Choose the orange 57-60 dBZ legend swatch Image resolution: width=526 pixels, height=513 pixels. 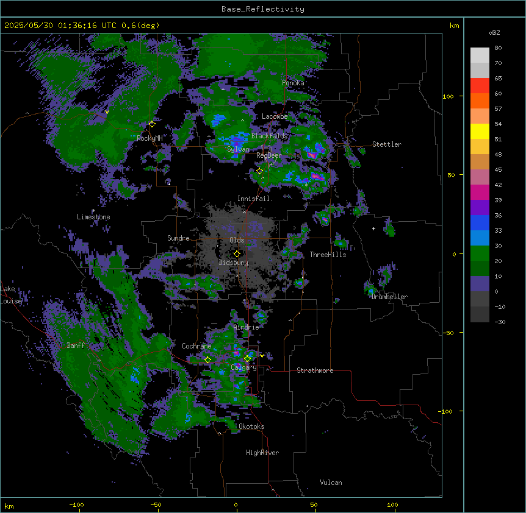480,101
